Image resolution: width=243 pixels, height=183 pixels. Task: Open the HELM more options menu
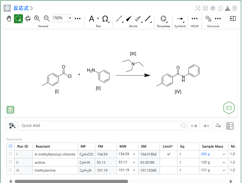point(194,19)
